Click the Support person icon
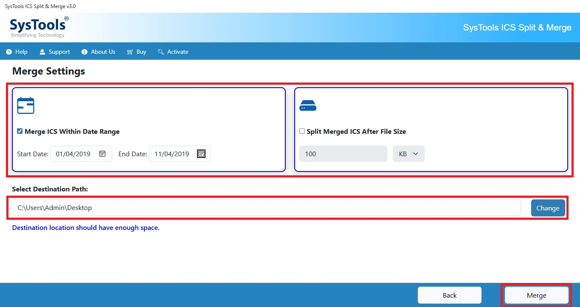580x307 pixels. tap(42, 52)
